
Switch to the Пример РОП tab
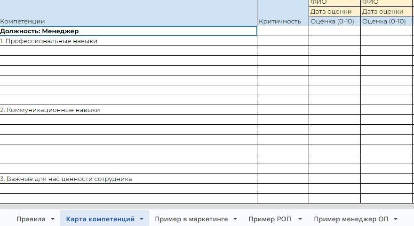click(270, 219)
